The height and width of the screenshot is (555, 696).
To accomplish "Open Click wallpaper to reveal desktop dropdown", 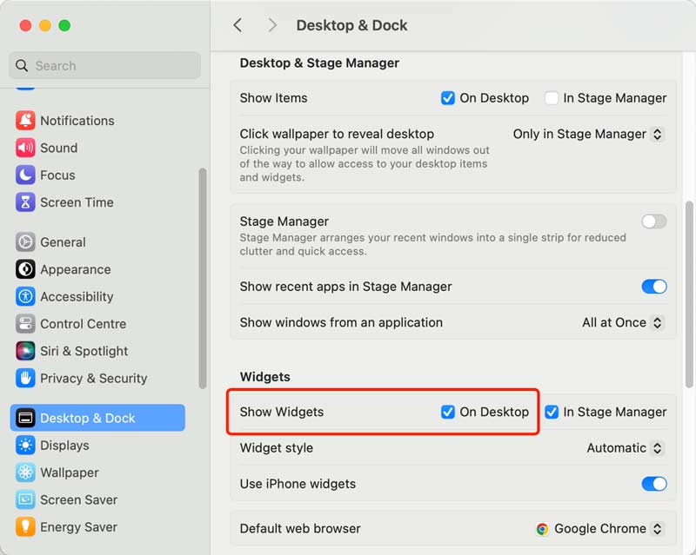I will click(x=588, y=134).
